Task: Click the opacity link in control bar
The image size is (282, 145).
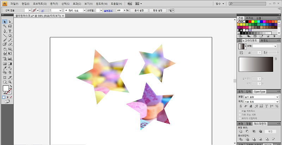Action: tap(109, 11)
